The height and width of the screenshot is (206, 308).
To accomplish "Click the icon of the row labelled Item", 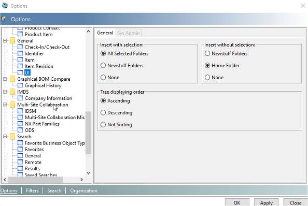I will point(20,60).
